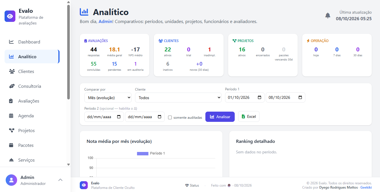Viewport: 380px width, 192px height.
Task: Open Consultoria from the sidebar
Action: pos(32,86)
